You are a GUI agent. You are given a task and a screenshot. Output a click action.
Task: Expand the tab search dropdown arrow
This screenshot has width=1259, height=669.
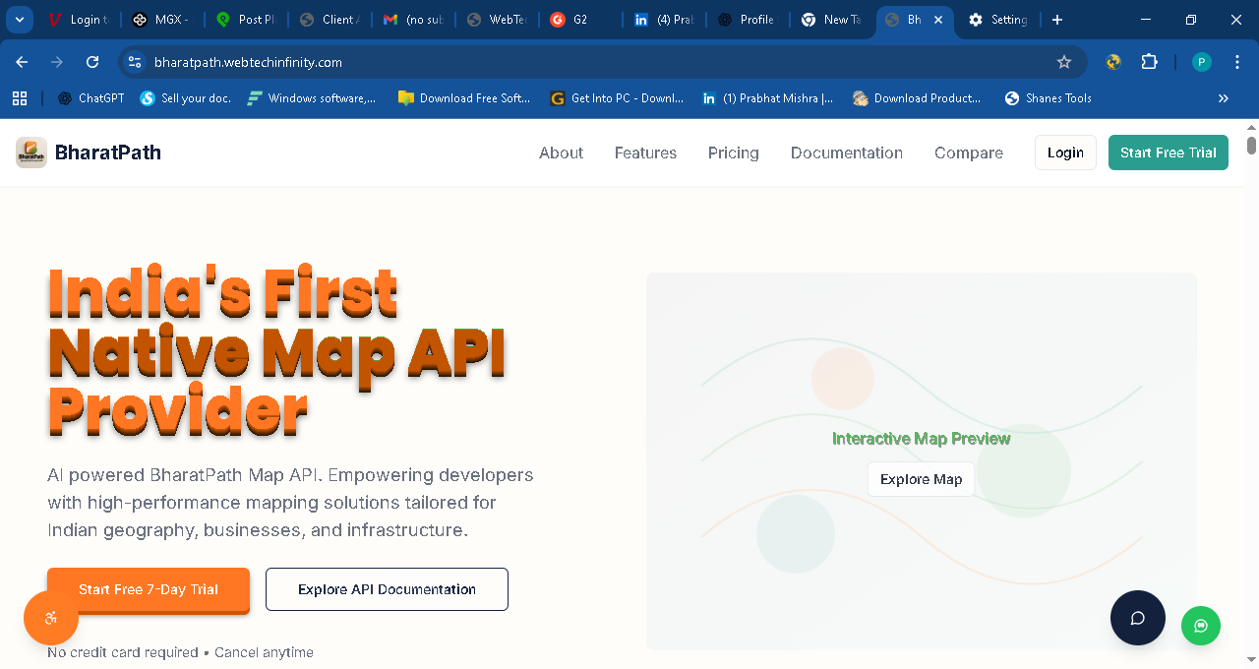(19, 20)
